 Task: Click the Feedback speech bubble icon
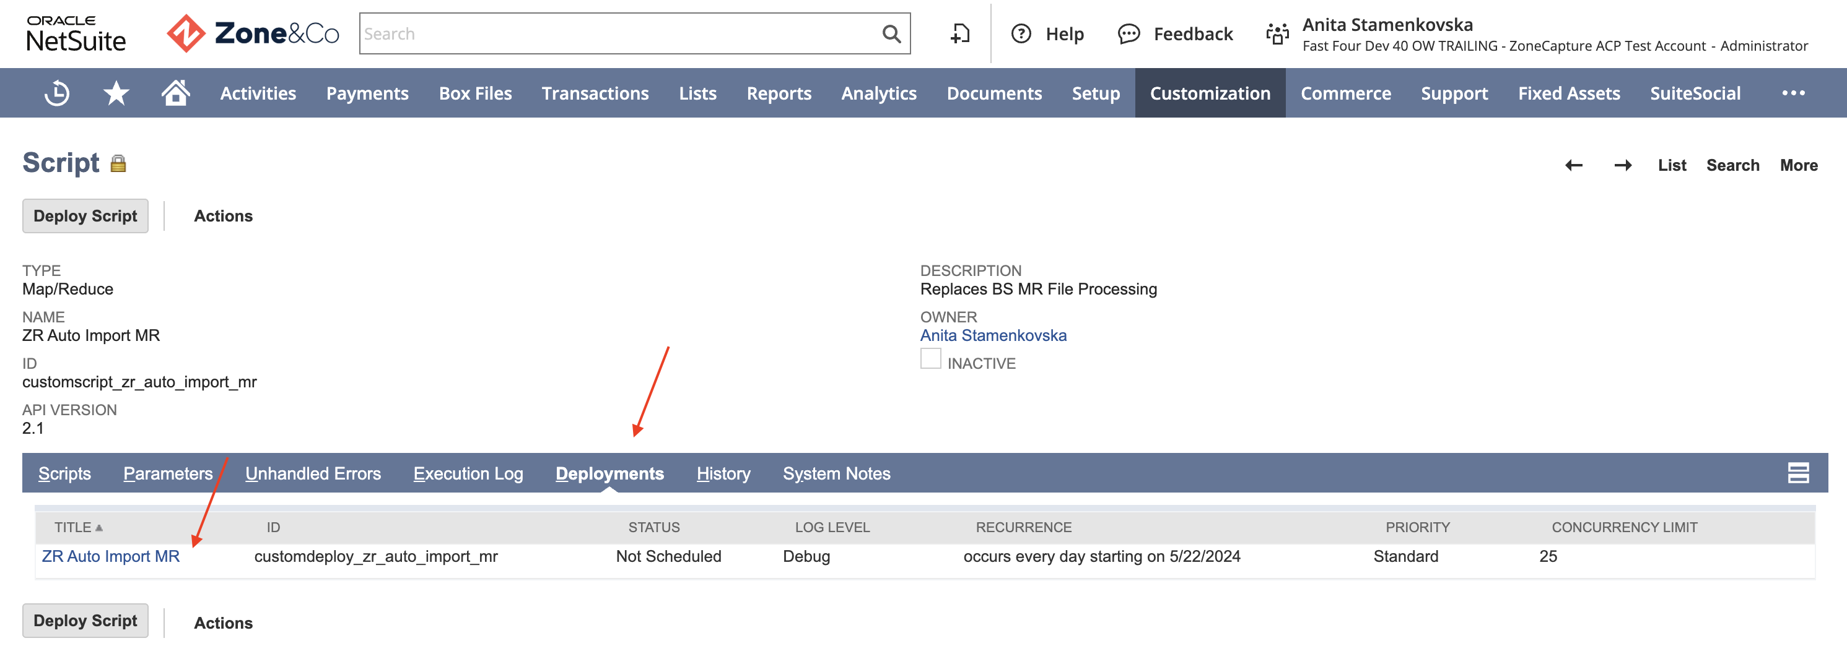[1129, 33]
